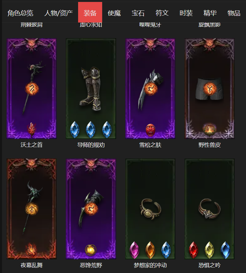Open the 符文 tab
The image size is (246, 273).
[162, 13]
